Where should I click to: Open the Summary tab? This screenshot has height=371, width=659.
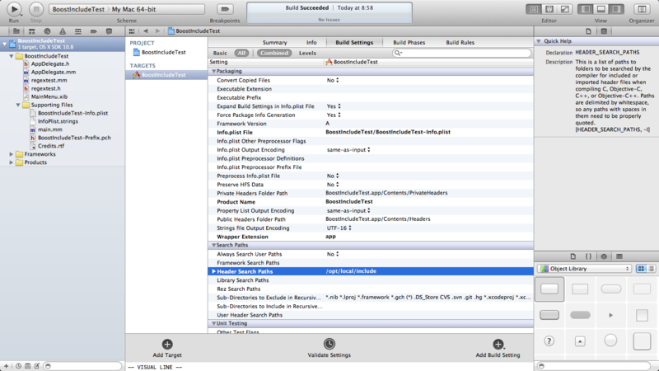pos(274,43)
